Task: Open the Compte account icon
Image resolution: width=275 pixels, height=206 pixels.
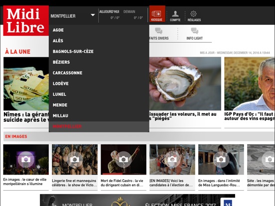Action: tap(175, 16)
